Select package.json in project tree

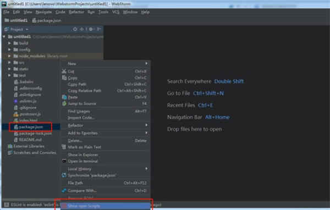(31, 127)
